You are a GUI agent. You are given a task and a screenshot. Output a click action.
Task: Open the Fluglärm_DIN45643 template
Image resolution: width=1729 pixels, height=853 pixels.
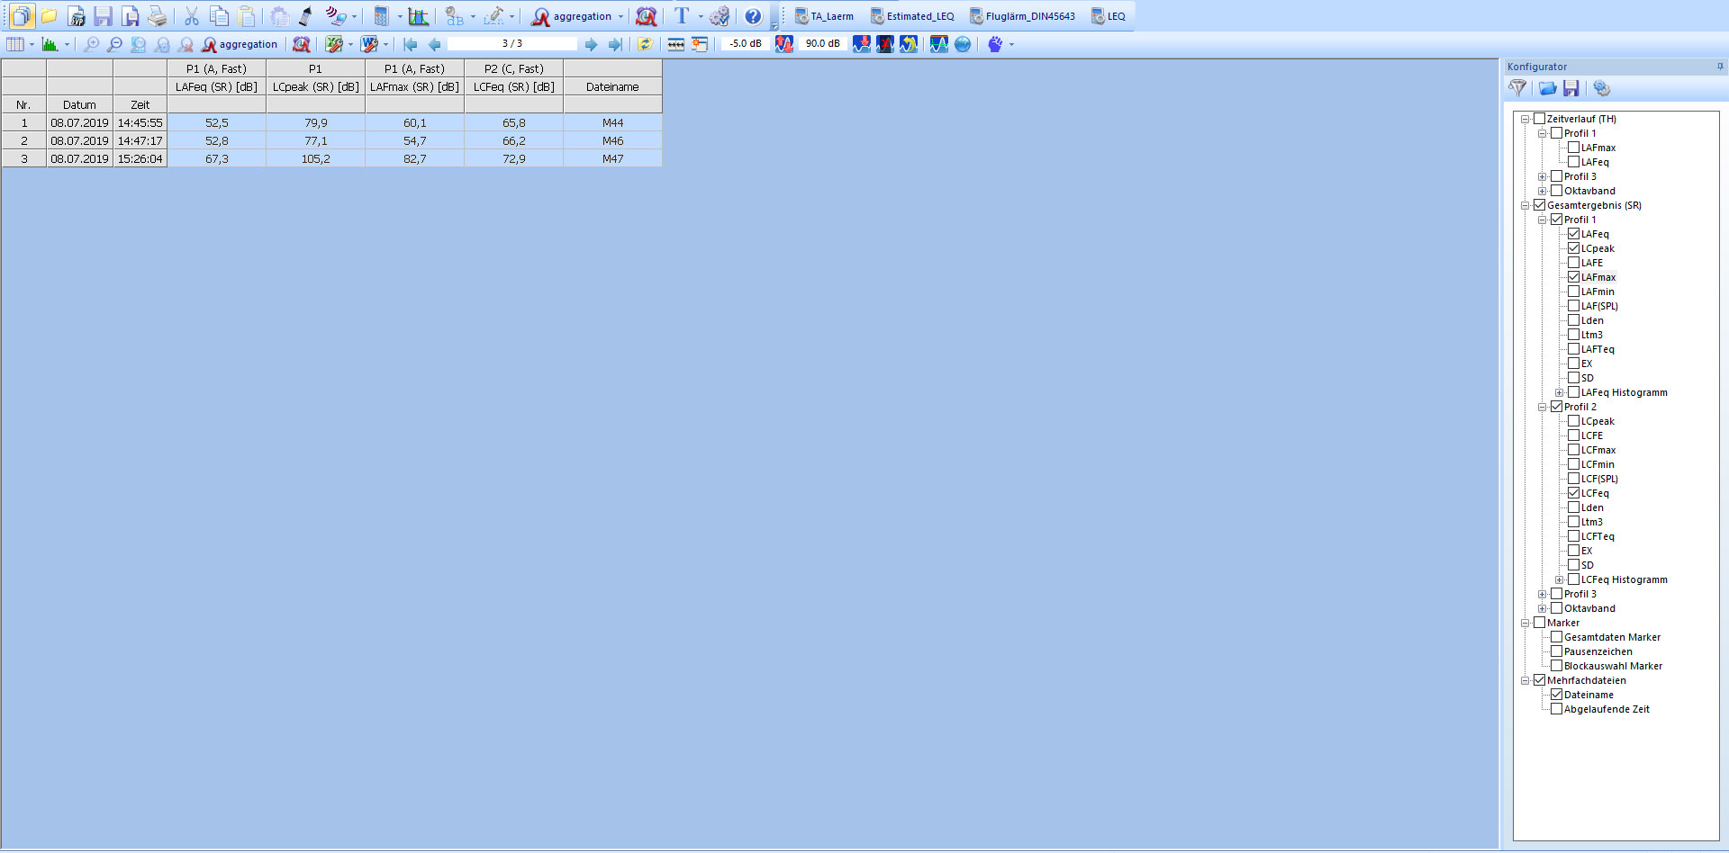(x=1021, y=16)
